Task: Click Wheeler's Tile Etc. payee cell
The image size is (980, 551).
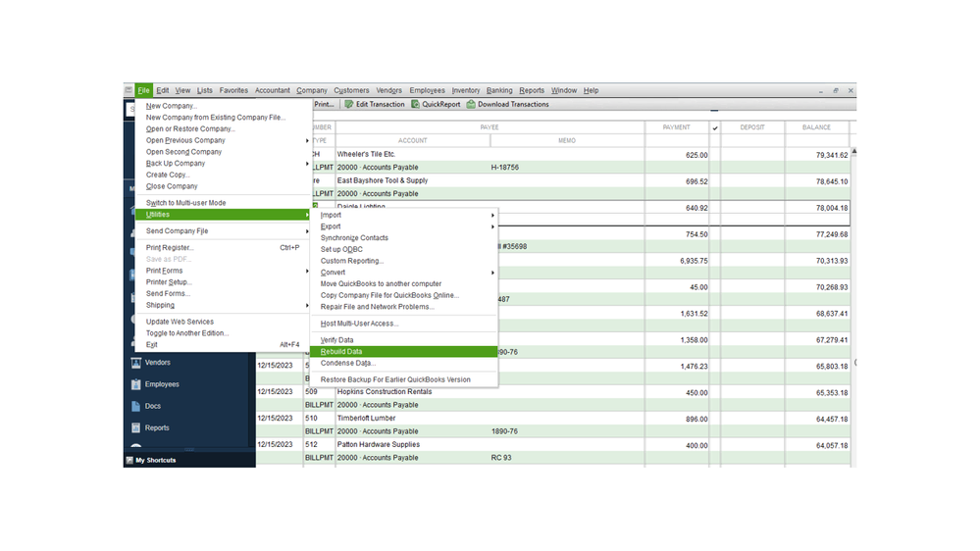Action: [x=366, y=154]
